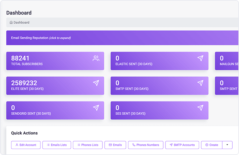
Task: Click the SES Sent paper plane icon
Action: (200, 108)
